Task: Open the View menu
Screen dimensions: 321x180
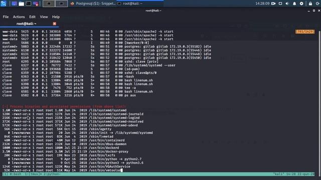Action: pyautogui.click(x=44, y=17)
